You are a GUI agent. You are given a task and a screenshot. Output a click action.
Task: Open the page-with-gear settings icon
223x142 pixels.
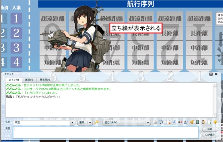click(155, 122)
